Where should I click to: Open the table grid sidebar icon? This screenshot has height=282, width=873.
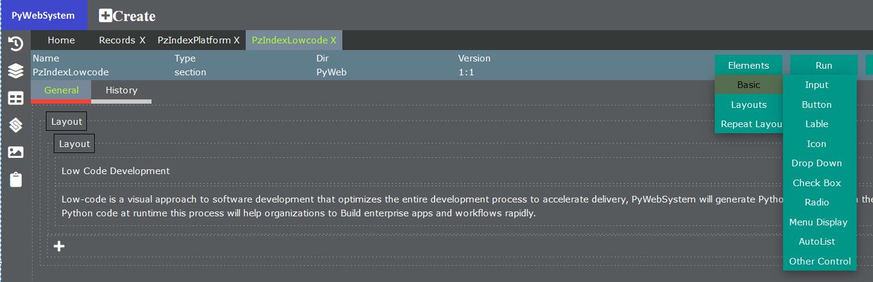coord(16,98)
